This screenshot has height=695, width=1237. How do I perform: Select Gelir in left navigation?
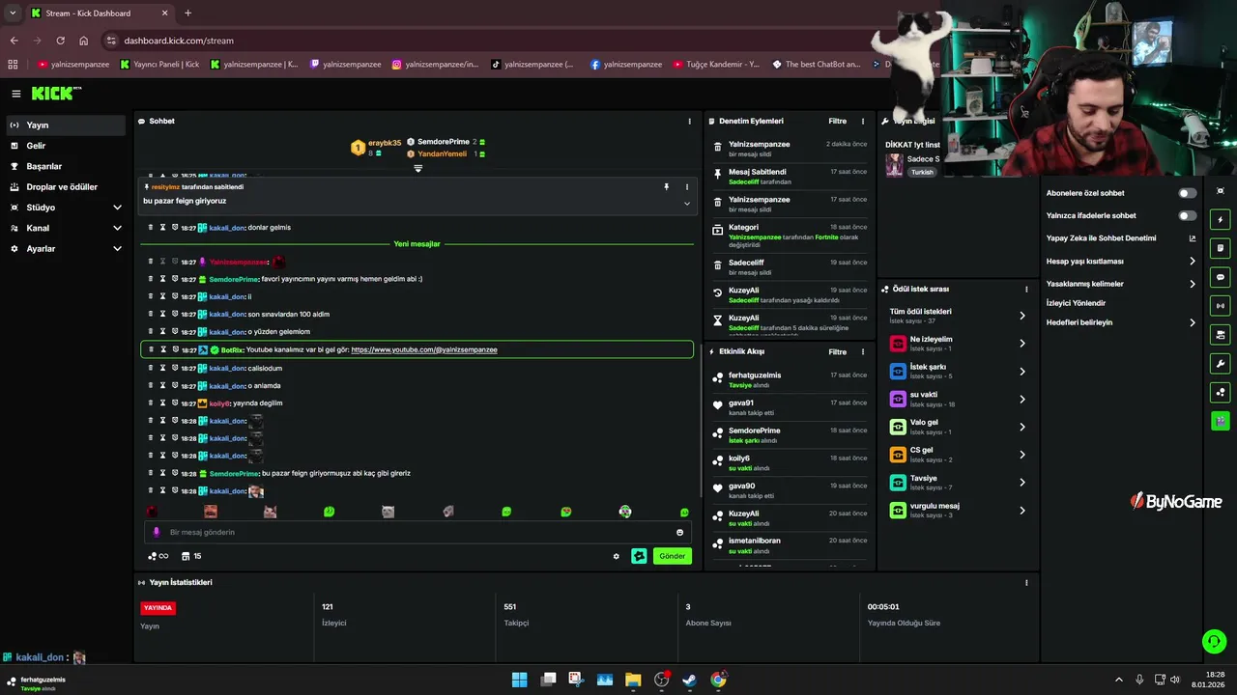[x=64, y=146]
